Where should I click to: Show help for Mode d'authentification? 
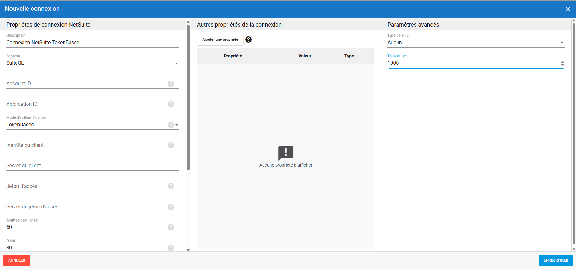171,125
